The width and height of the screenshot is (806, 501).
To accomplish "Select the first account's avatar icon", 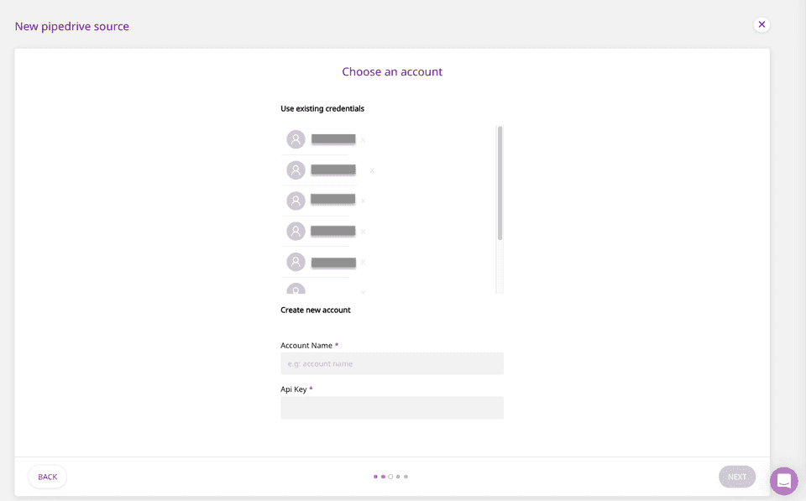I will pos(296,138).
